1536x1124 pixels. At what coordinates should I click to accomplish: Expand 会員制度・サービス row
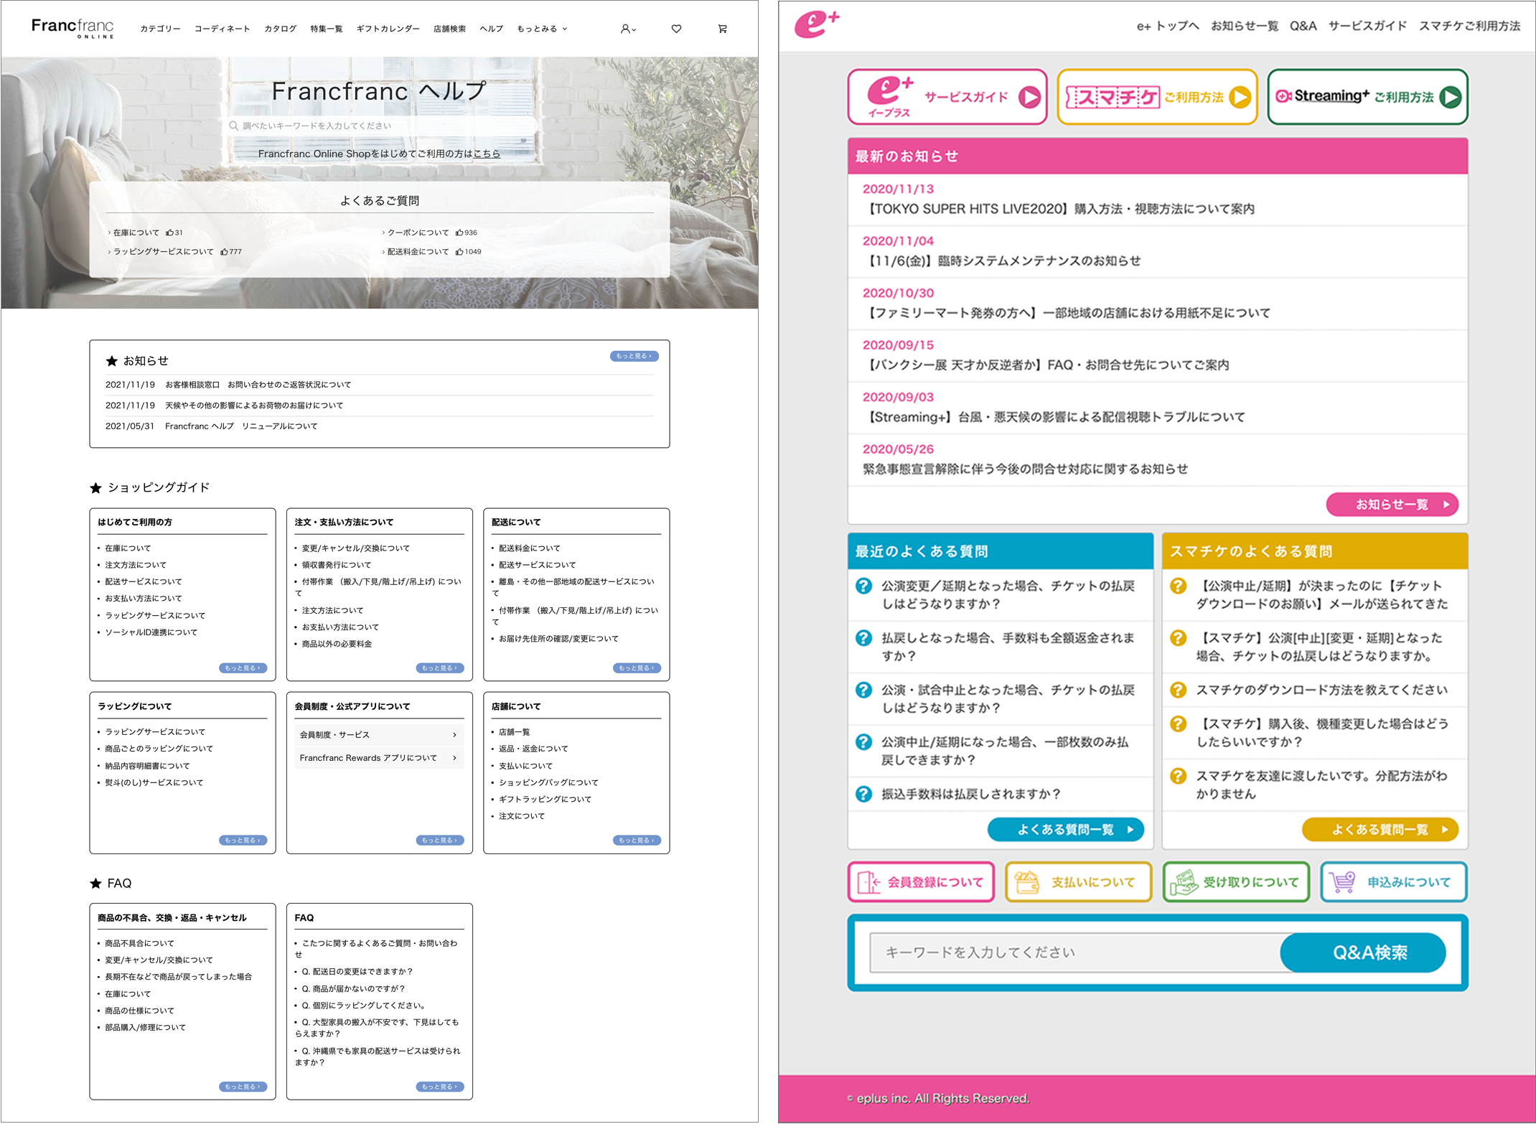[x=379, y=735]
